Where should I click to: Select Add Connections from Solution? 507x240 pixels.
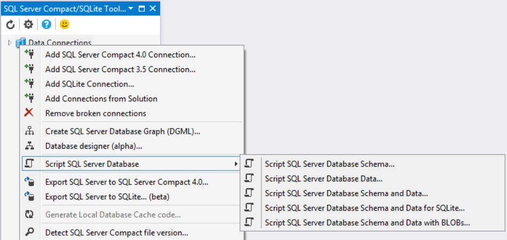tap(101, 98)
